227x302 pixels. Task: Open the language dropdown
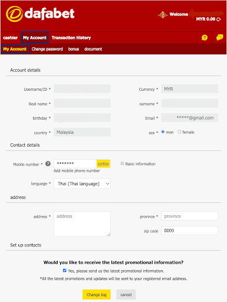(x=82, y=183)
